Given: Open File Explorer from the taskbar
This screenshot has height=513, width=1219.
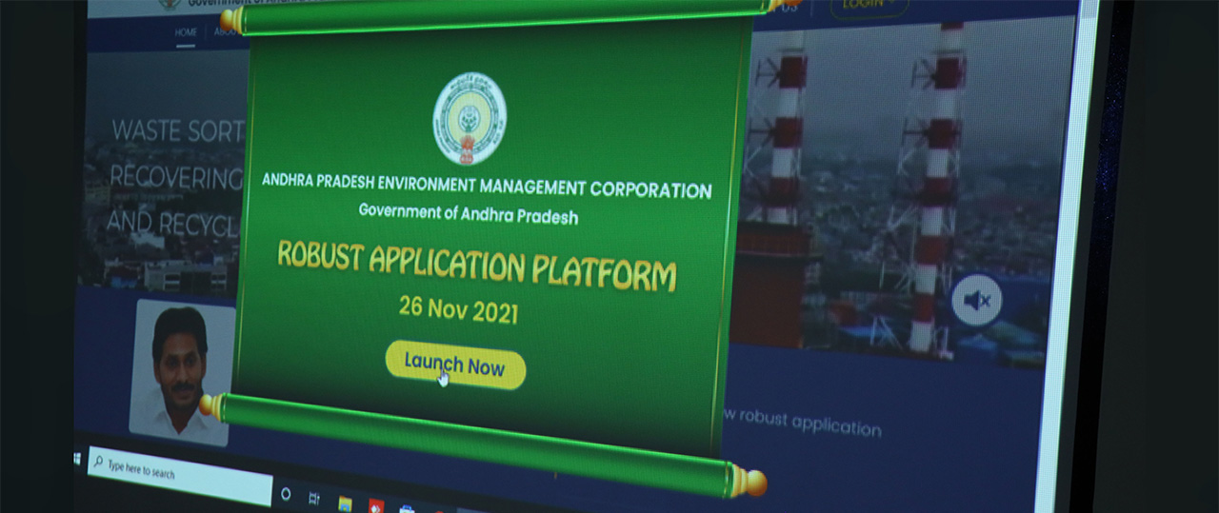Looking at the screenshot, I should pos(345,503).
